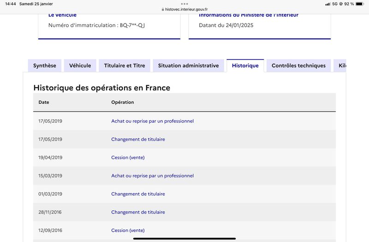This screenshot has height=242, width=369.
Task: Tap the home indicator bar at bottom
Action: (184, 238)
